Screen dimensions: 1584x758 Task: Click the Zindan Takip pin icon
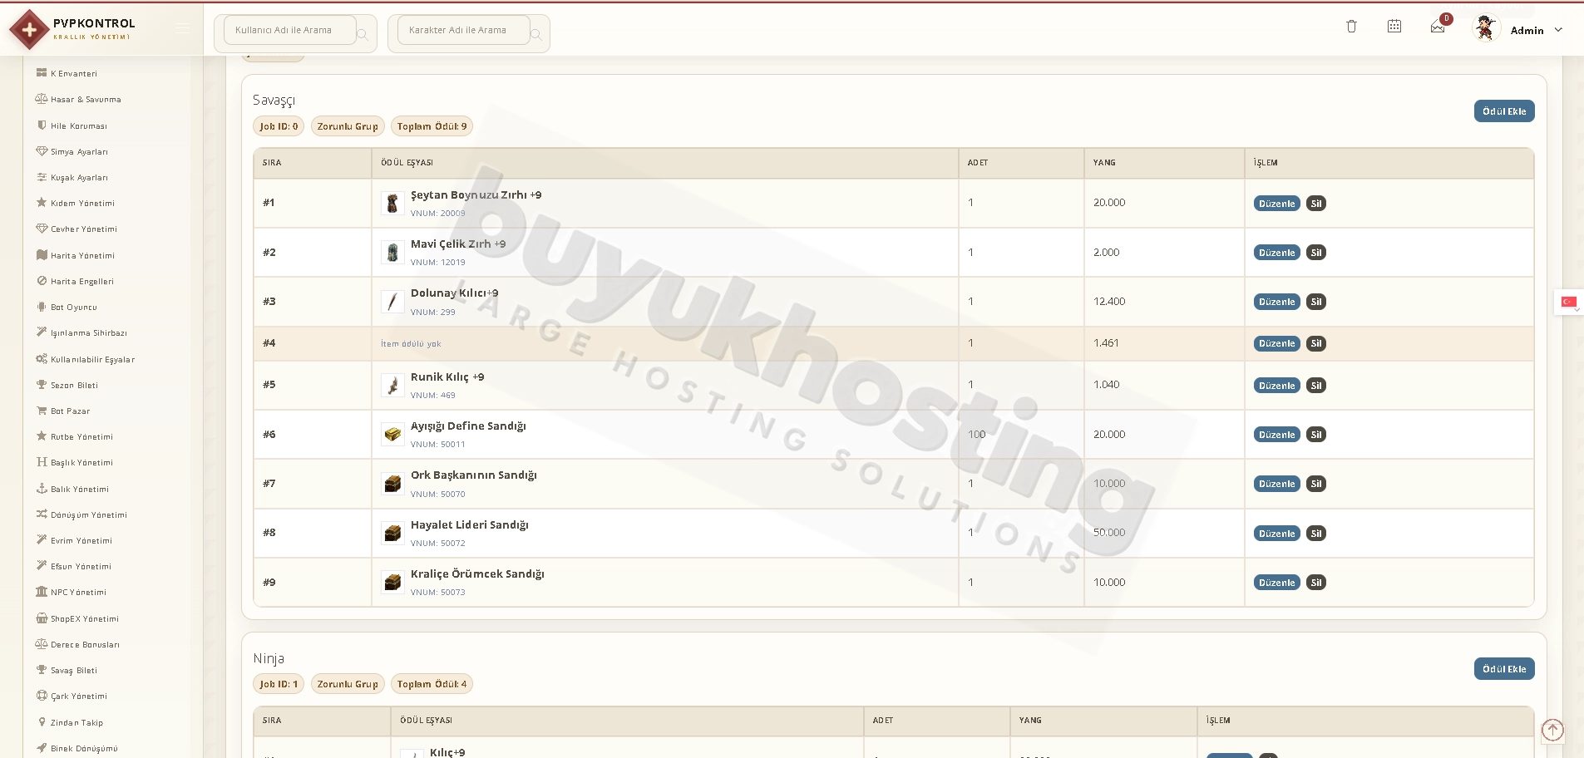click(42, 722)
